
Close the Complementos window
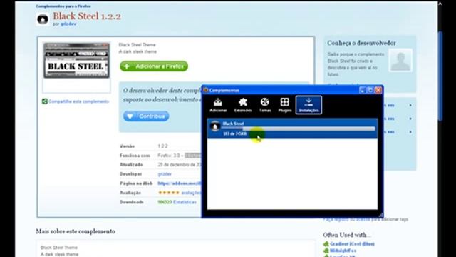[x=378, y=90]
